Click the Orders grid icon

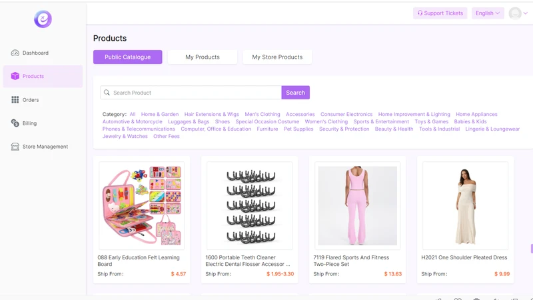coord(15,99)
